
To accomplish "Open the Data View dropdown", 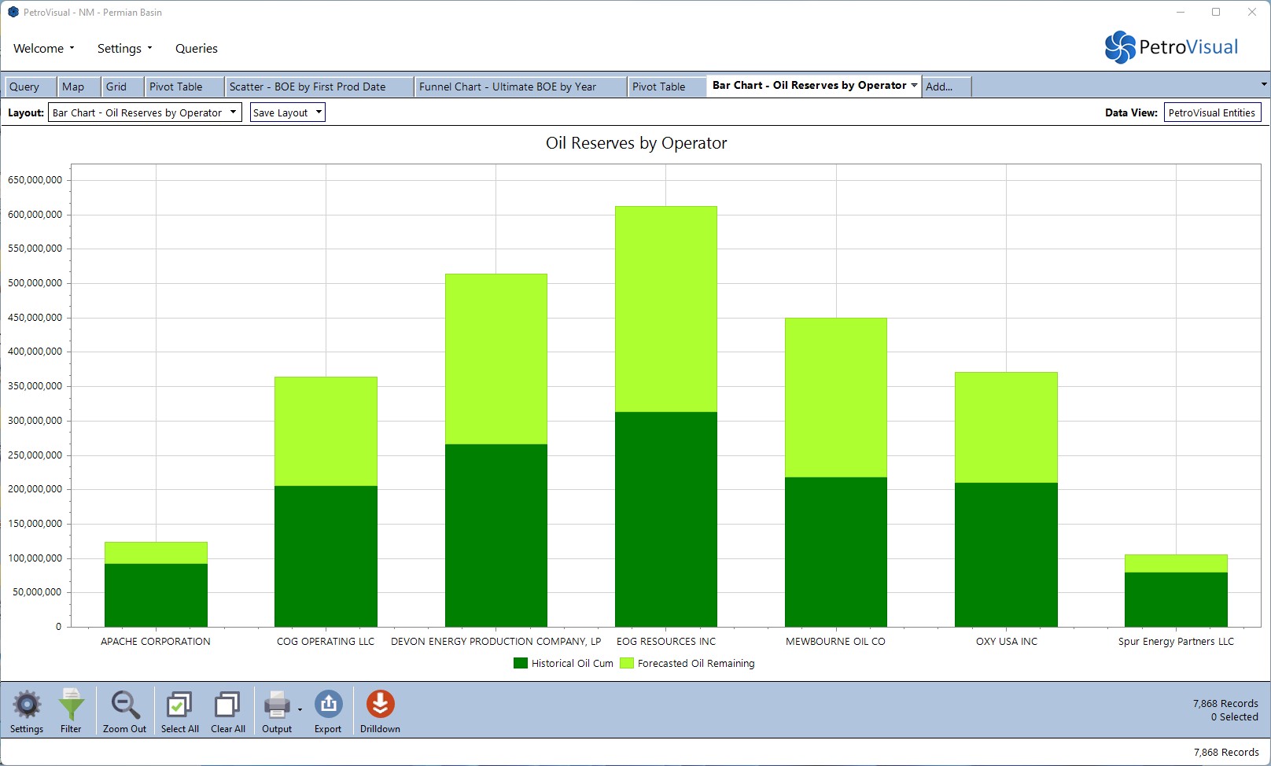I will tap(1211, 112).
